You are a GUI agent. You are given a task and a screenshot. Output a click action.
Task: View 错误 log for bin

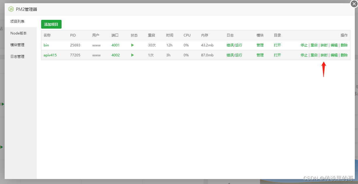click(x=230, y=45)
